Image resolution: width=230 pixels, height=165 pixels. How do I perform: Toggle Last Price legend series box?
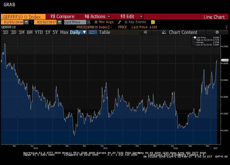point(195,37)
